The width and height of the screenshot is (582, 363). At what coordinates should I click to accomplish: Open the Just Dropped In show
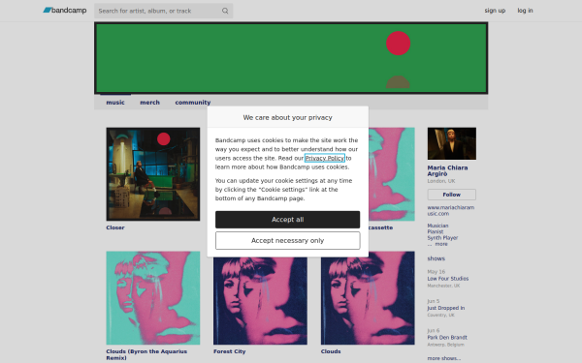(x=446, y=308)
